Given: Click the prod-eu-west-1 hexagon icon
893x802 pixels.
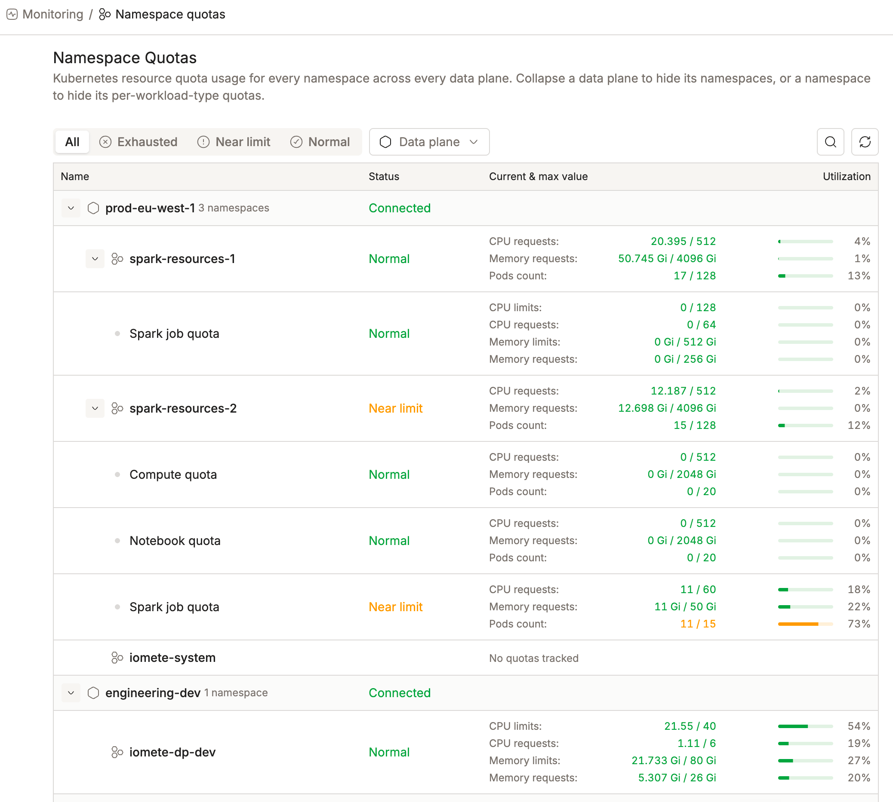Looking at the screenshot, I should pyautogui.click(x=93, y=208).
